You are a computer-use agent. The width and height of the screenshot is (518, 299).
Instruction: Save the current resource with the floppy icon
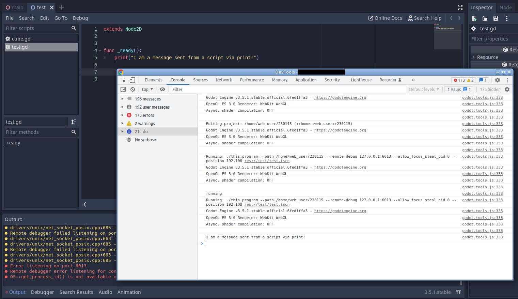click(496, 18)
